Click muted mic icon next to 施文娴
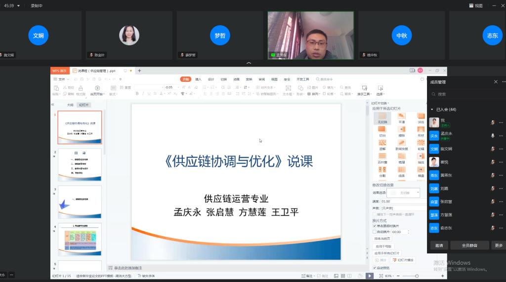Screen dimensions: 506x282 tap(493, 149)
